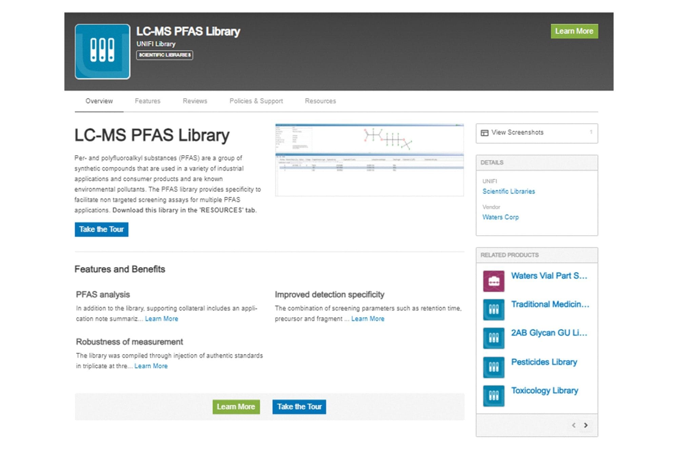
Task: Click the LC-MS PFAS Library header title
Action: (x=188, y=32)
